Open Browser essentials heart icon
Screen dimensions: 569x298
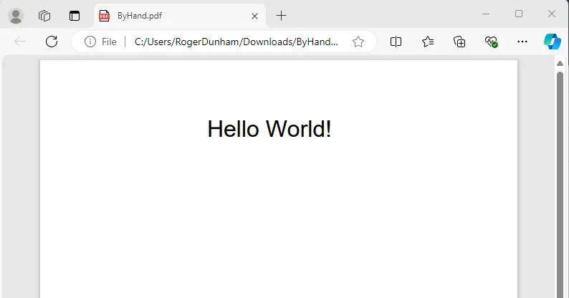[x=491, y=42]
